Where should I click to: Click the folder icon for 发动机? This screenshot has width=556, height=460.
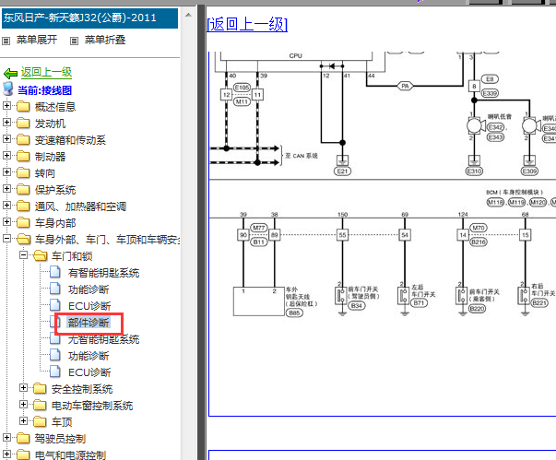click(23, 123)
